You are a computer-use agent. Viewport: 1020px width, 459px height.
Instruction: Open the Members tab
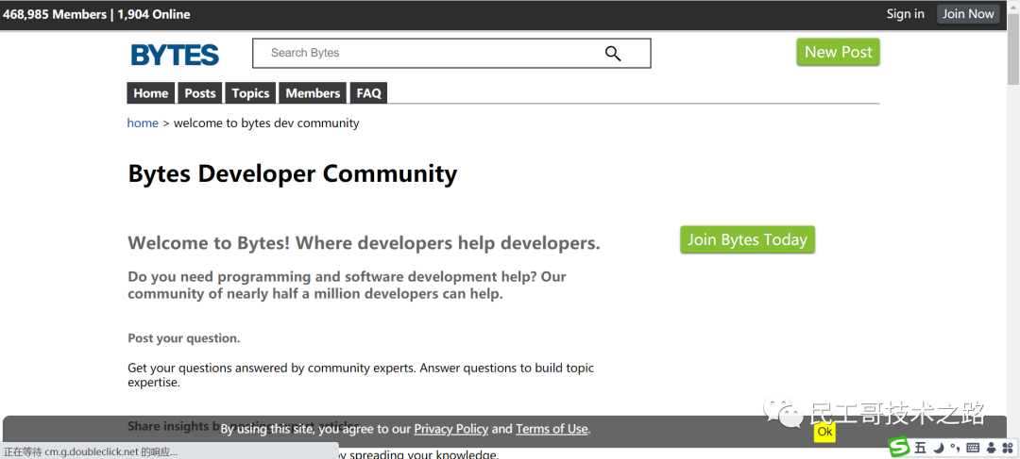point(313,93)
